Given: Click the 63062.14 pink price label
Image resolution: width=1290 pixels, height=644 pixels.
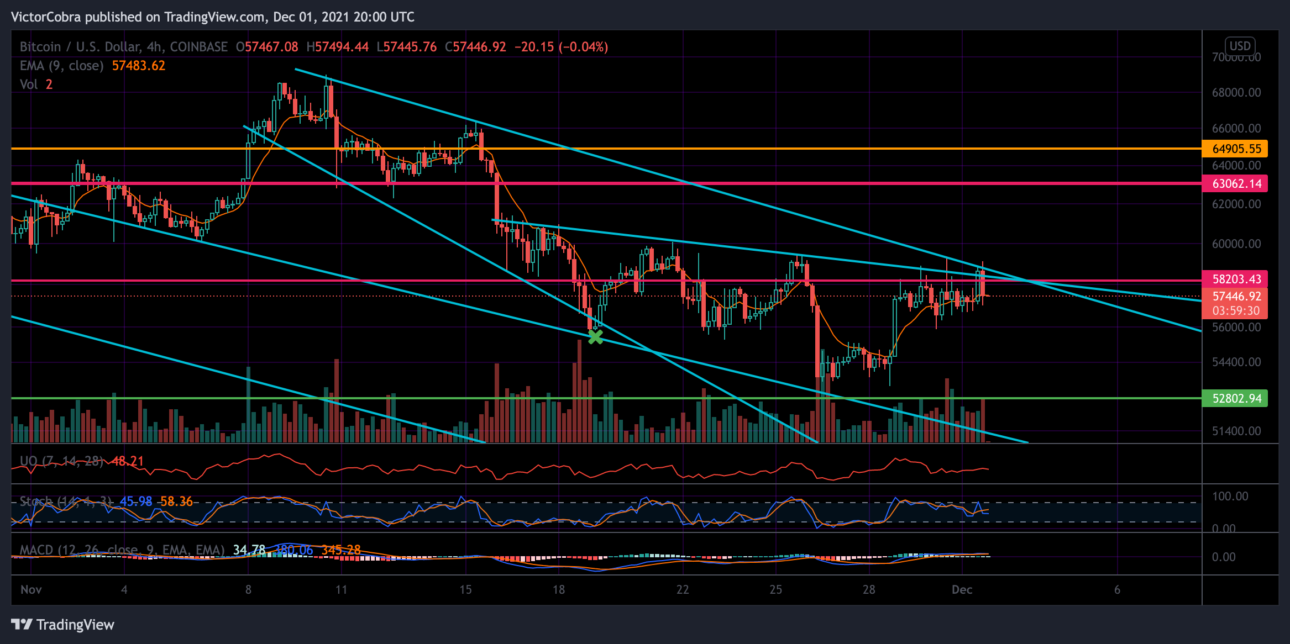Looking at the screenshot, I should [x=1235, y=183].
